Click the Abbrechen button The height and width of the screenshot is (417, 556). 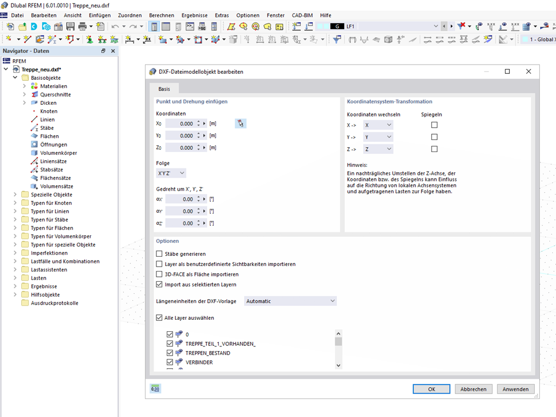pos(473,389)
